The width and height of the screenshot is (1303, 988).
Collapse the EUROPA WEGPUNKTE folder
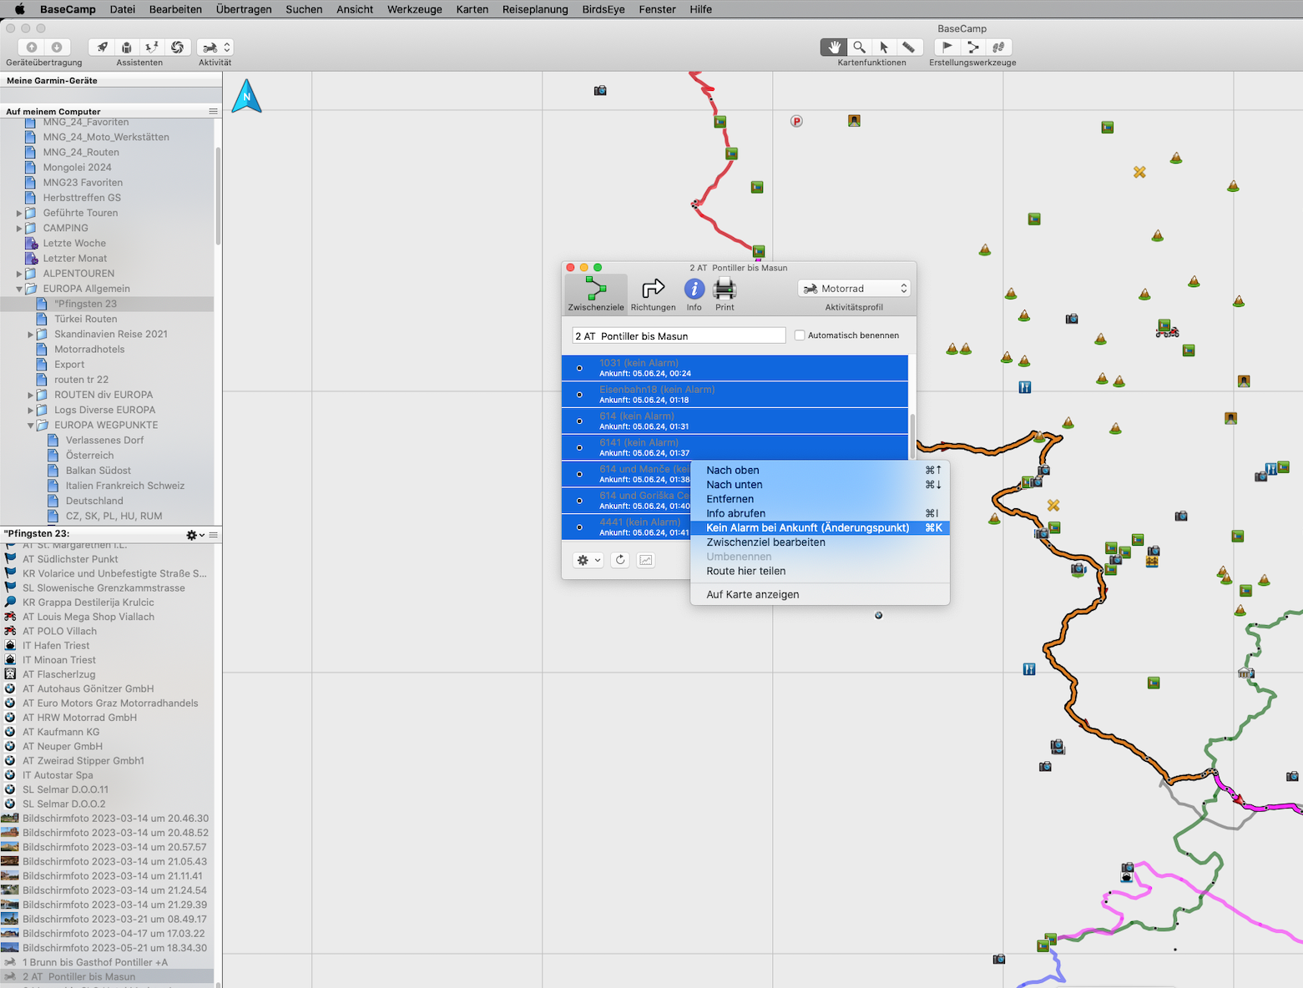31,426
